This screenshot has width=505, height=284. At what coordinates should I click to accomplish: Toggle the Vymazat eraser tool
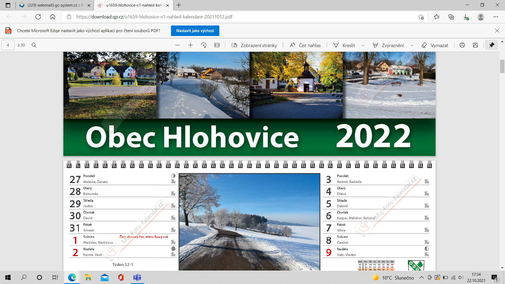435,45
